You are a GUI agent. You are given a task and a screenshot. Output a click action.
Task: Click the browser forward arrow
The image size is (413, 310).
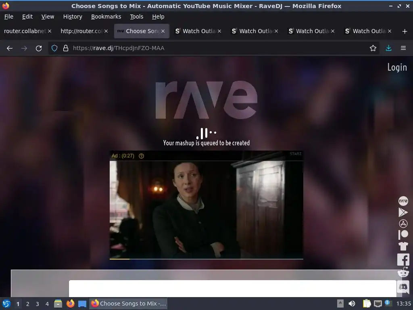24,48
